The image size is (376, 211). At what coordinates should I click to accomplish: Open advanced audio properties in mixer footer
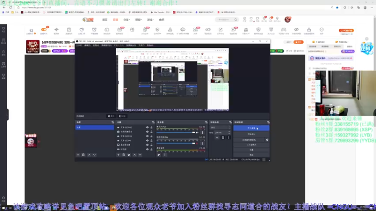(x=159, y=155)
